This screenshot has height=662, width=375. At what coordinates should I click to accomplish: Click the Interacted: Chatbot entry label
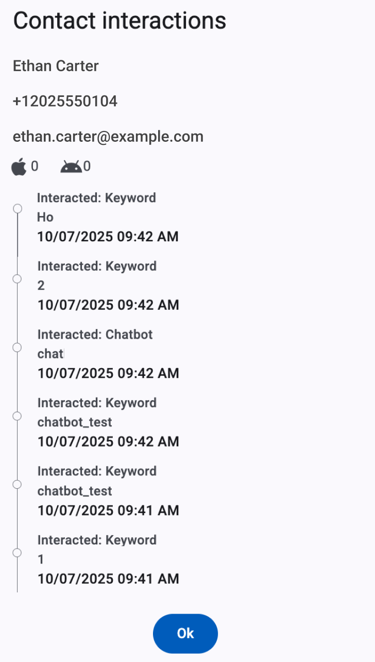[95, 335]
